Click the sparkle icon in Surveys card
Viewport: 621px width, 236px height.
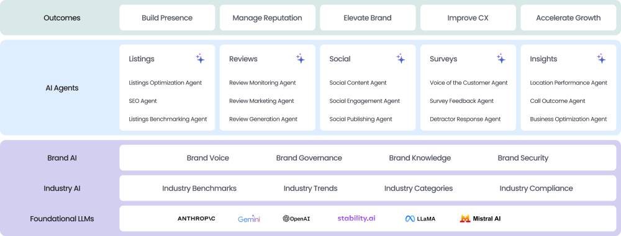pyautogui.click(x=501, y=58)
